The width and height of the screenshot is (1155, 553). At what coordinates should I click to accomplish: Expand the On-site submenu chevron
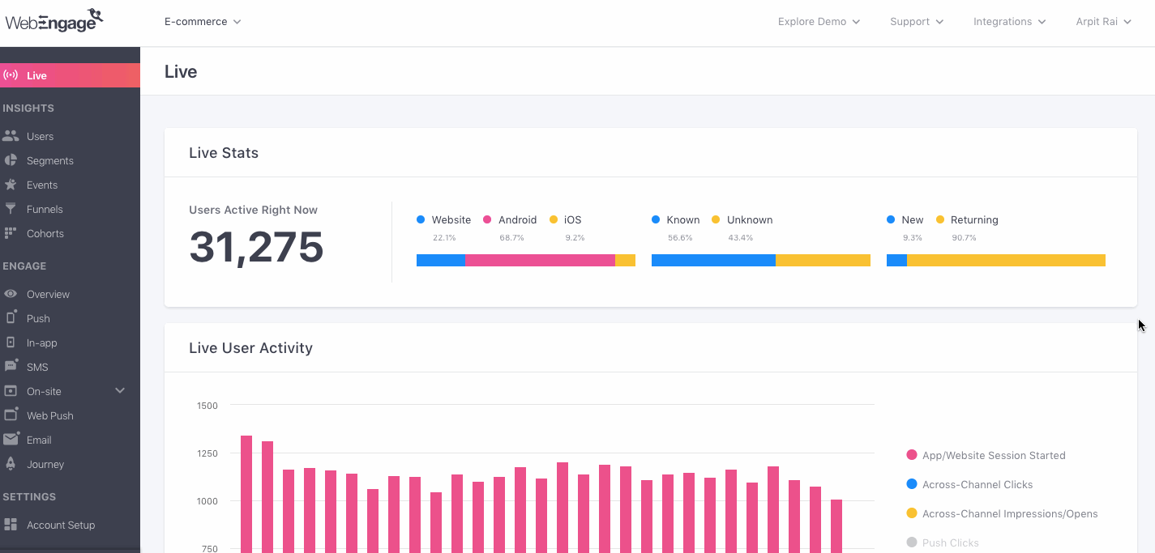tap(120, 390)
